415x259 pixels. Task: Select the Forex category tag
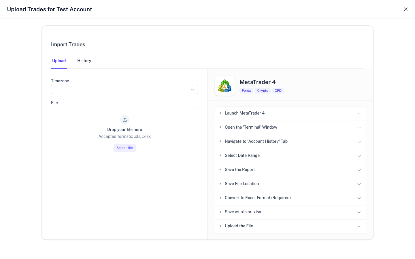[246, 90]
